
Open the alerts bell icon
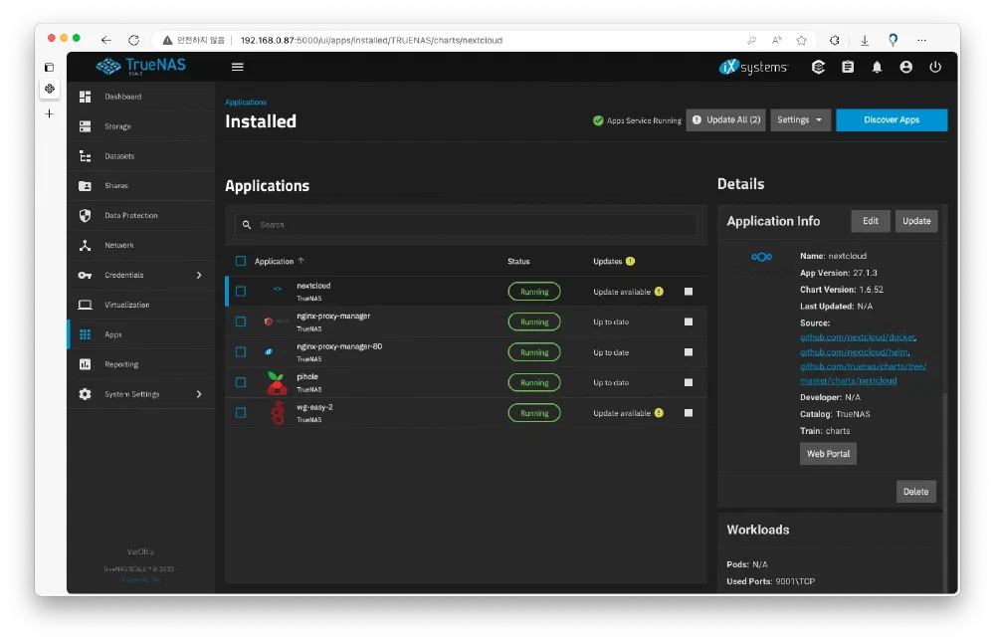point(877,67)
